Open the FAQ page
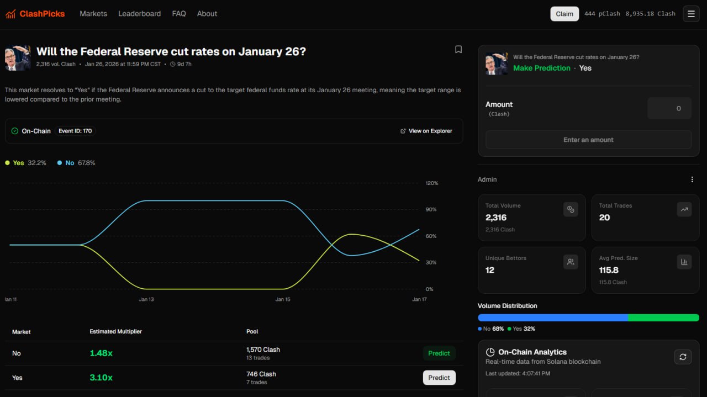This screenshot has height=397, width=707. click(x=179, y=14)
